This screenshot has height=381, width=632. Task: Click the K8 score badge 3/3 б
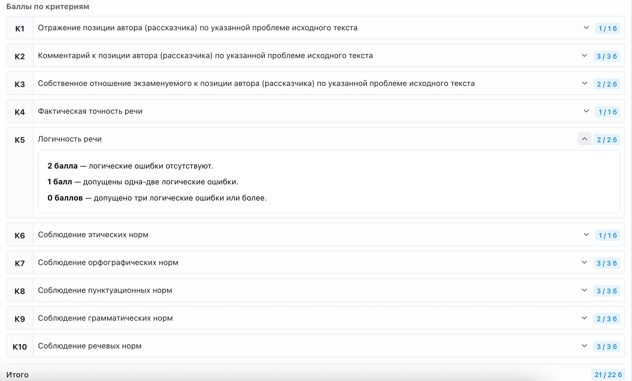click(x=607, y=291)
